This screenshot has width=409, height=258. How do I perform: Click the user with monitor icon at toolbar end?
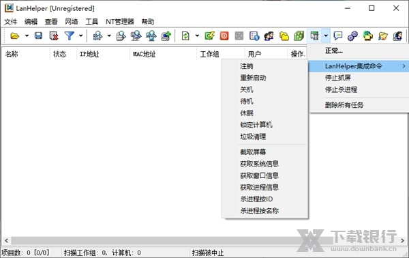tap(397, 35)
